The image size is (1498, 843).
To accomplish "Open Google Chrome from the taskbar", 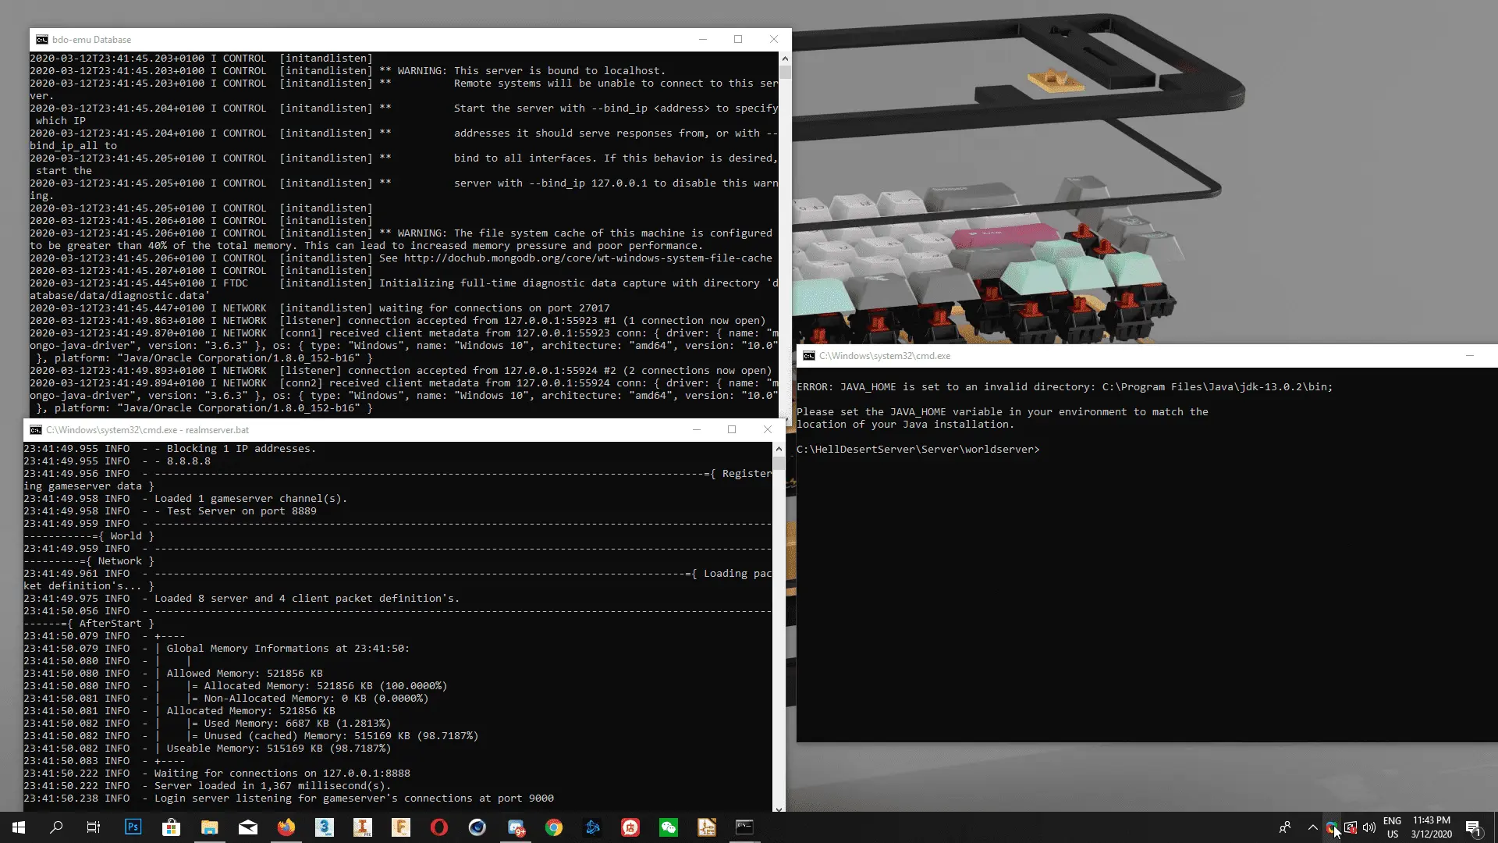I will tap(554, 827).
